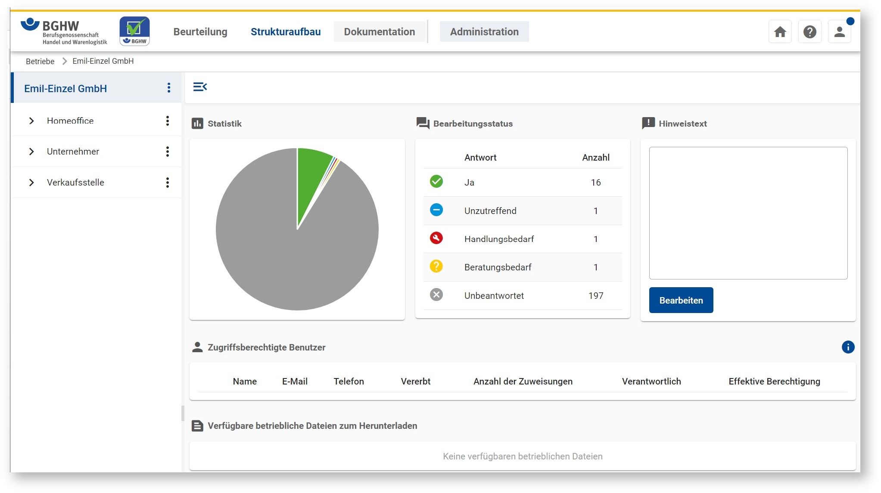Screen dimensions: 881x493
Task: Open three-dot menu for Unternehmer
Action: pos(168,152)
